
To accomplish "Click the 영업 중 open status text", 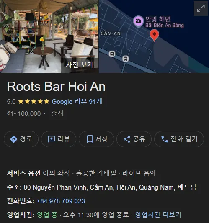I will pyautogui.click(x=47, y=215).
